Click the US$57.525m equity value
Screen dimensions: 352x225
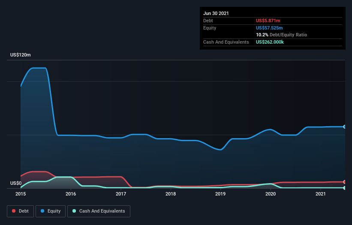pos(269,28)
